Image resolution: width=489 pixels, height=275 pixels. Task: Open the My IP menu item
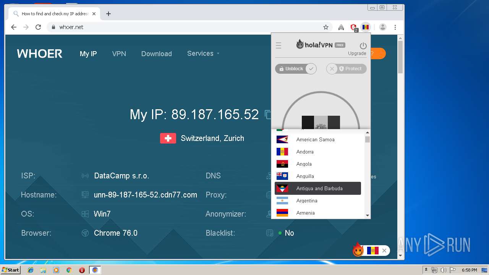(88, 54)
